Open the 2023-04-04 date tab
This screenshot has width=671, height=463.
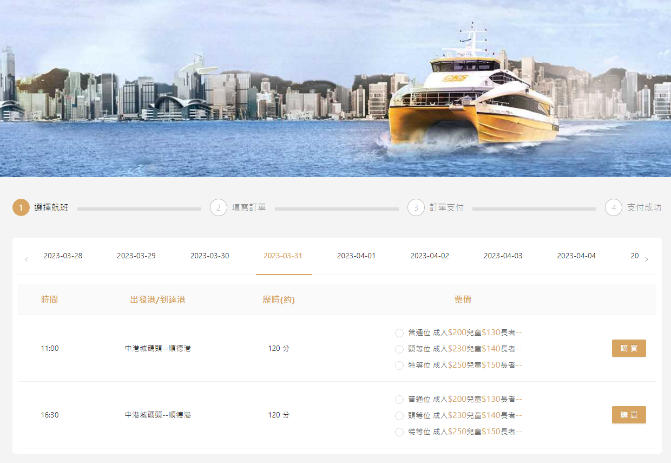pyautogui.click(x=576, y=256)
